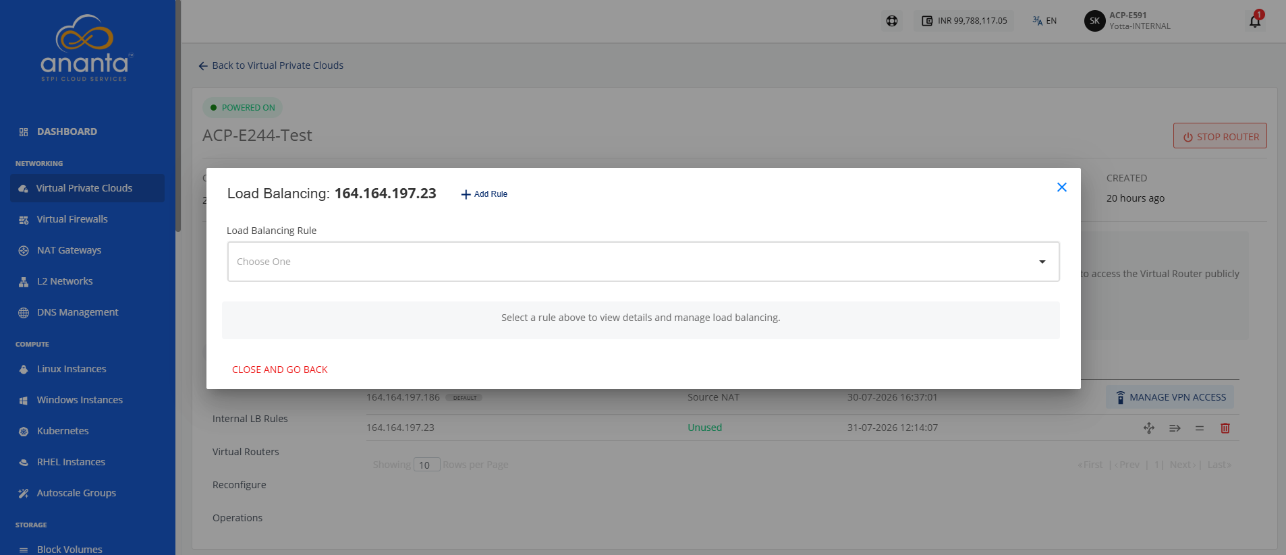
Task: Click the load balancing equals icon for 164.164.197.23
Action: coord(1200,428)
